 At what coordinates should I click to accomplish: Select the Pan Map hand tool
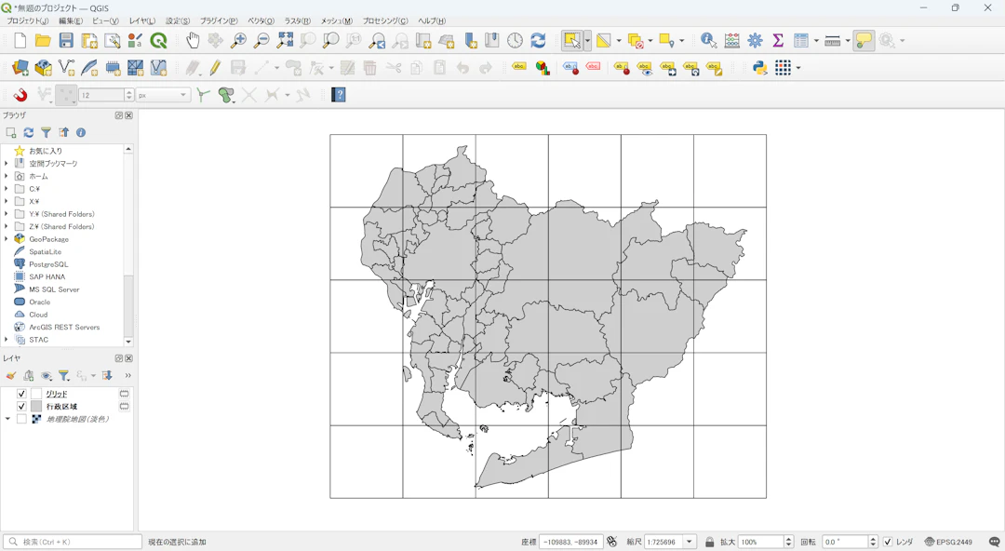pos(193,41)
